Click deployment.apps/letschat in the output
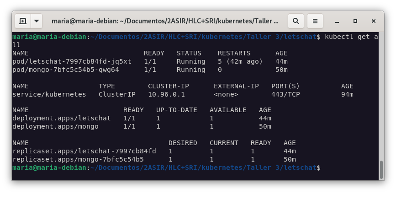 pos(61,118)
